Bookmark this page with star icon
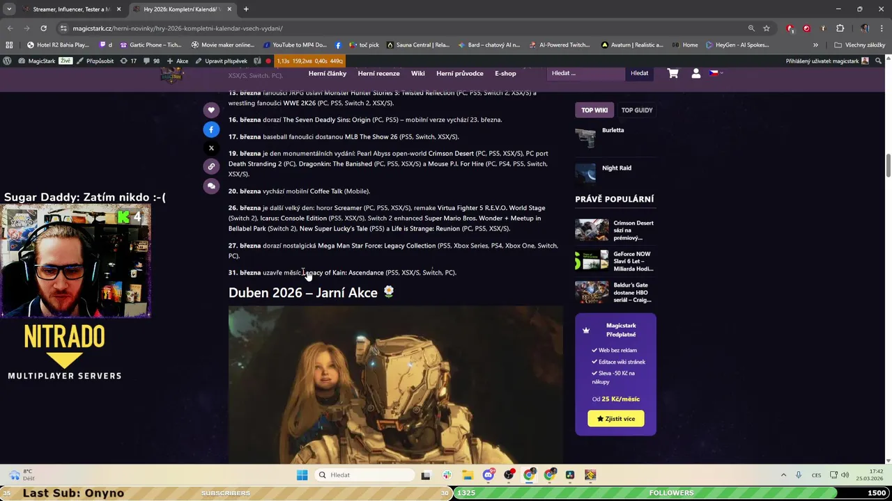Screen dimensions: 892x501 pyautogui.click(x=767, y=29)
